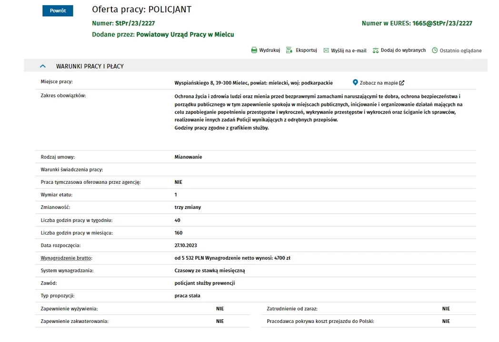
Task: Click the clock icon for Ostatnio oglądane
Action: [435, 50]
